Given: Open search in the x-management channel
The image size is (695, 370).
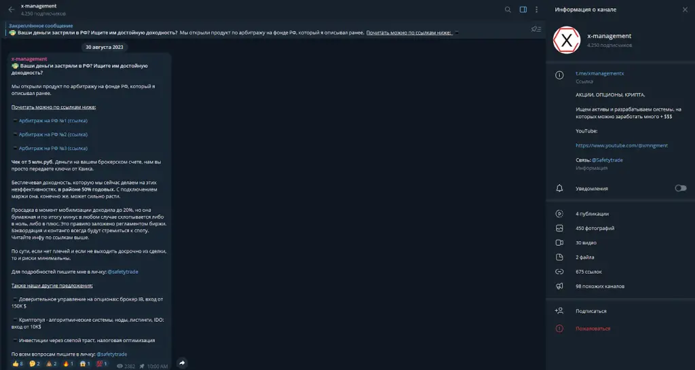Looking at the screenshot, I should [x=508, y=10].
